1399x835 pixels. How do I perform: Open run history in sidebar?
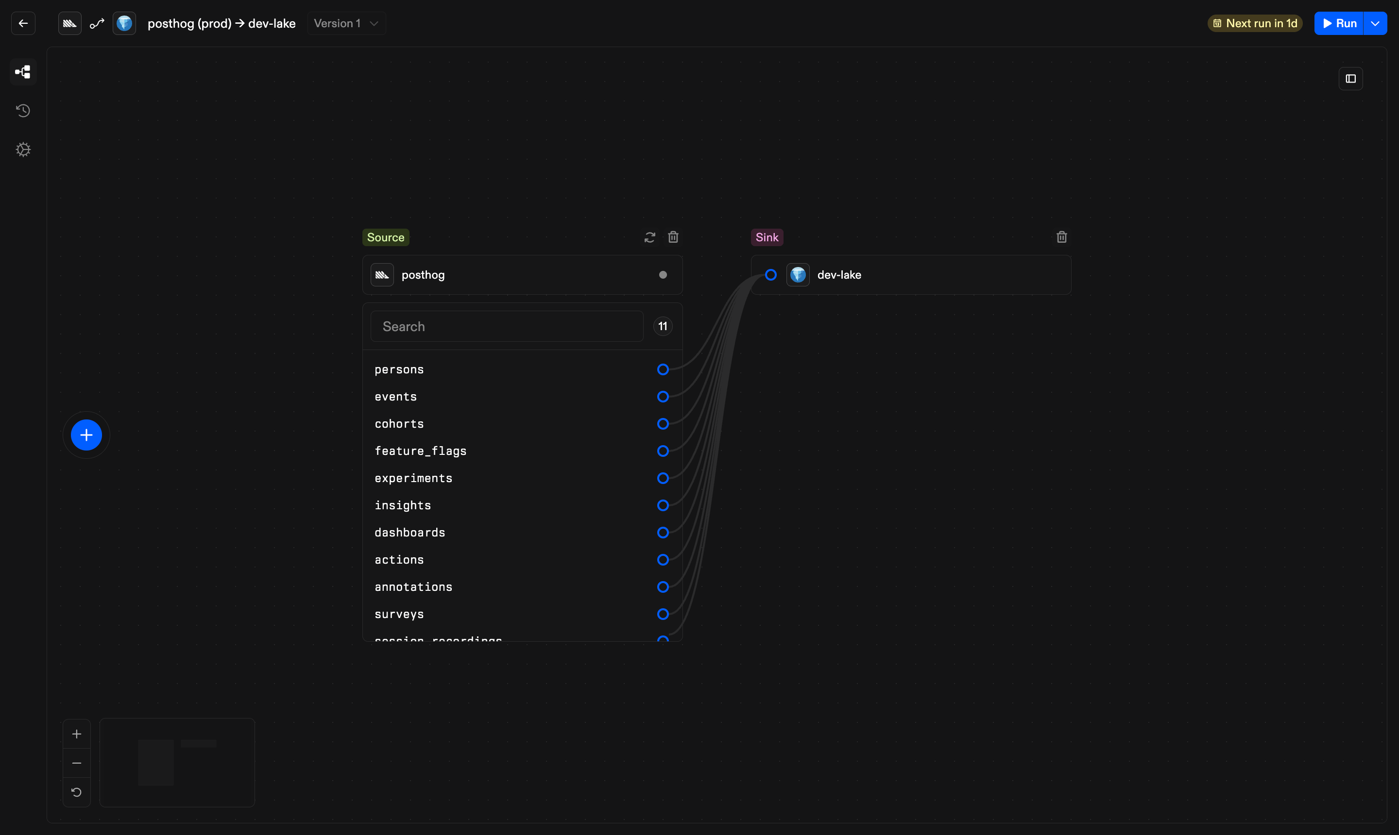click(23, 110)
